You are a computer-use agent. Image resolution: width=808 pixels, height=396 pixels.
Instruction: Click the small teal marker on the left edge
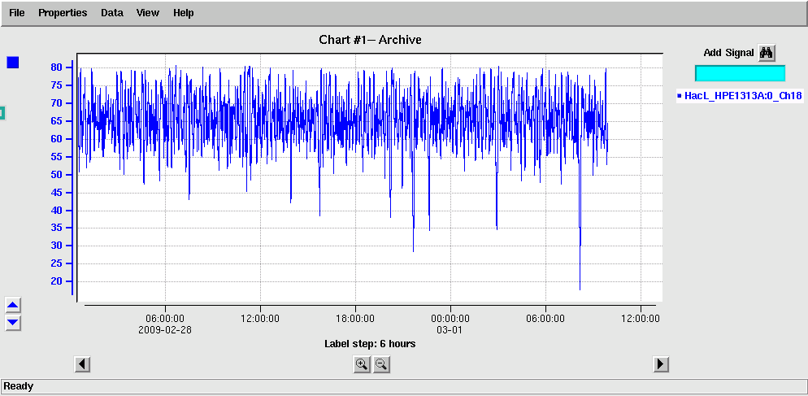2,113
